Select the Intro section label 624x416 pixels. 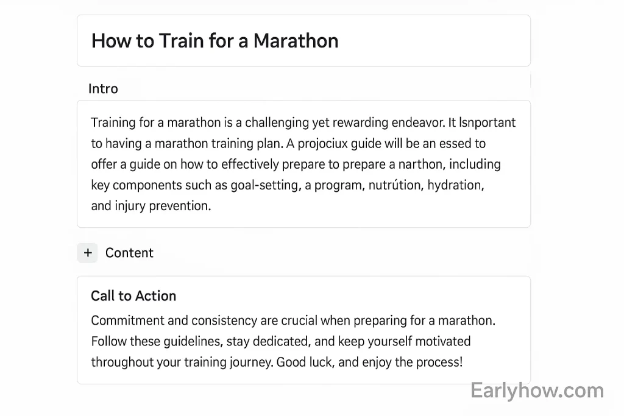[103, 89]
